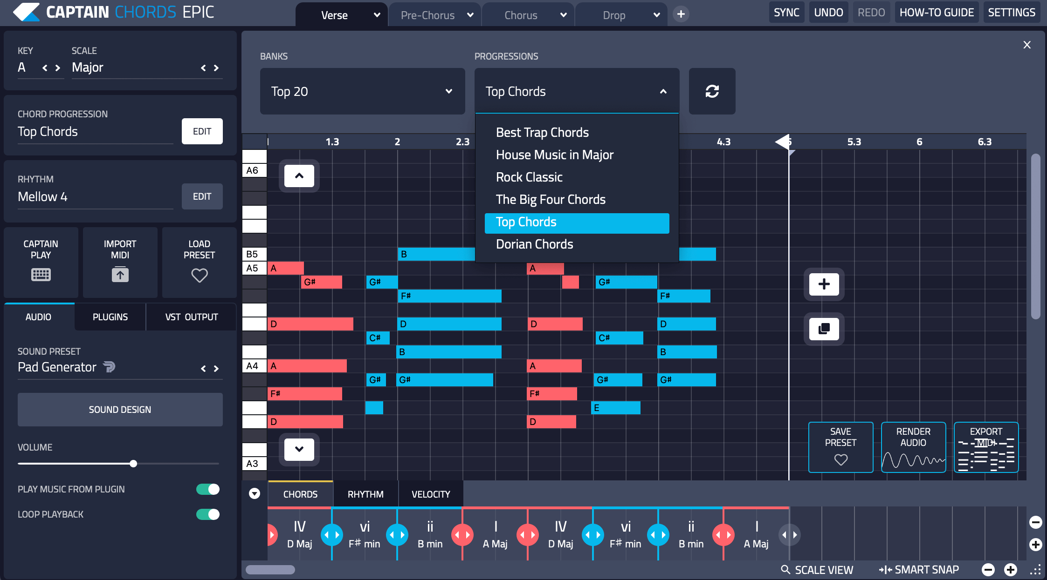The image size is (1047, 580).
Task: Click the duplicate chords icon
Action: [x=824, y=329]
